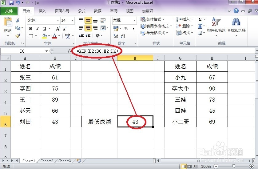Viewport: 258px width, 169px height.
Task: Open Conditional Formatting (条件格式) menu
Action: click(153, 19)
